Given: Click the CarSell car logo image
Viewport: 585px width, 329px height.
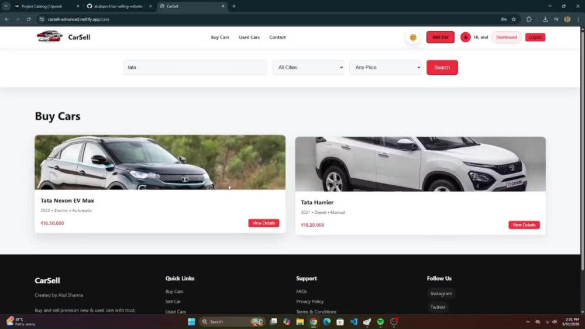Looking at the screenshot, I should (50, 36).
